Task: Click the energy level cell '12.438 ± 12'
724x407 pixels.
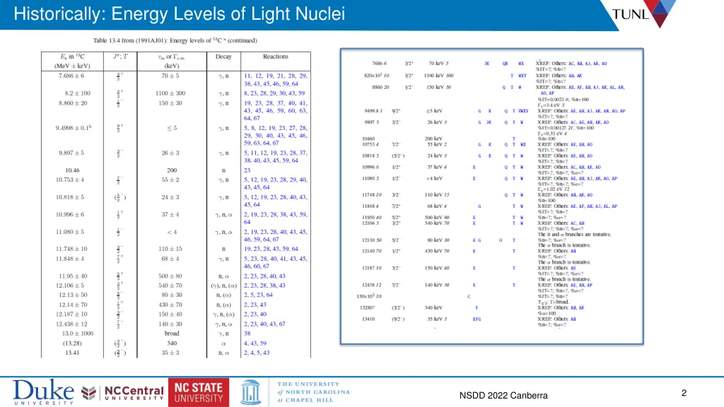Action: point(71,324)
